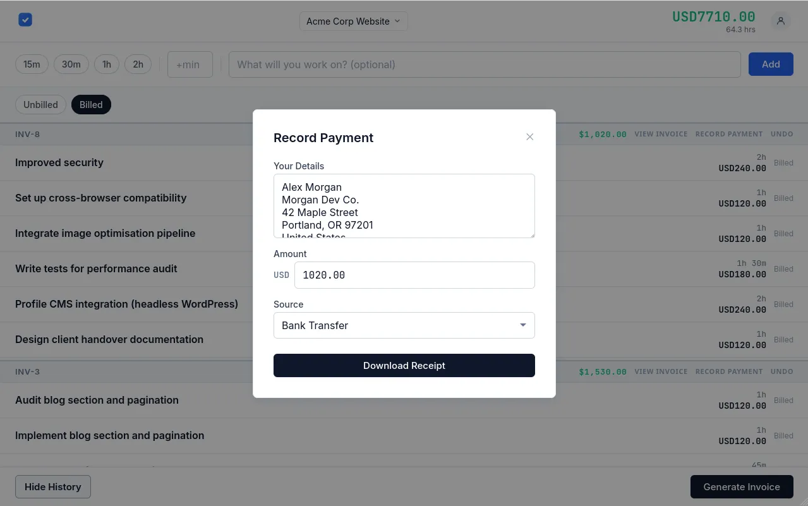
Task: Click the blue Add button
Action: coord(770,64)
